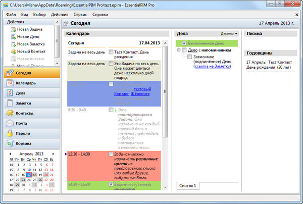303x204 pixels.
Task: Click the Новая Задача icon
Action: [x=12, y=30]
